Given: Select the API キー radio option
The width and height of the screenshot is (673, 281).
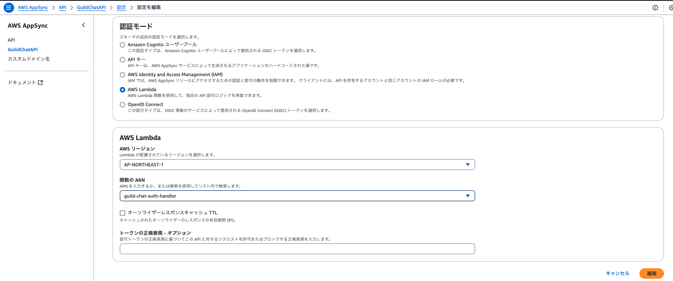Looking at the screenshot, I should coord(123,60).
